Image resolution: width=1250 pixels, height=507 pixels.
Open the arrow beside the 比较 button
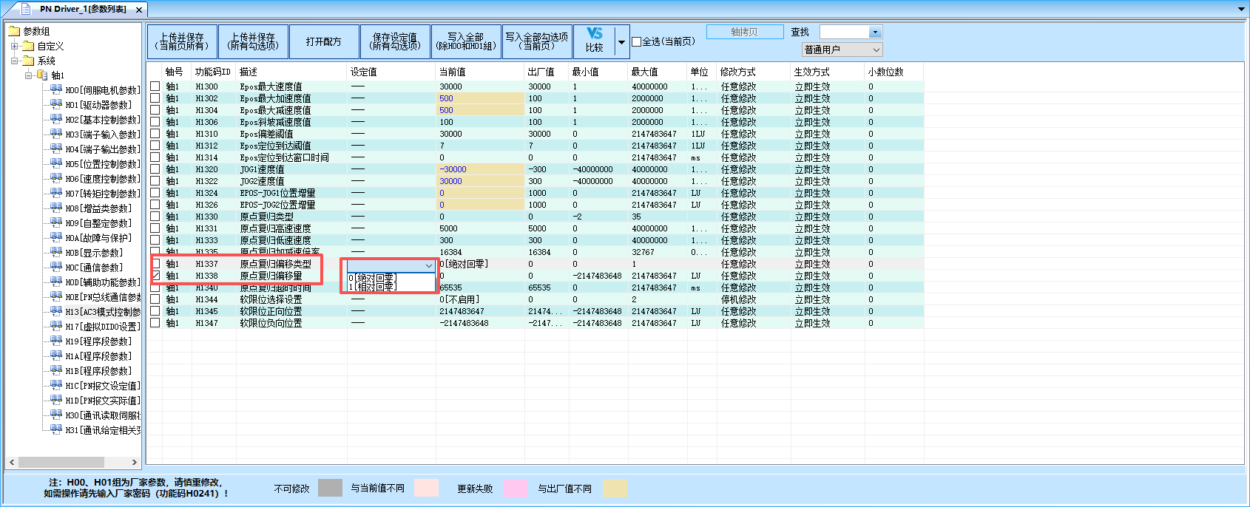tap(621, 41)
